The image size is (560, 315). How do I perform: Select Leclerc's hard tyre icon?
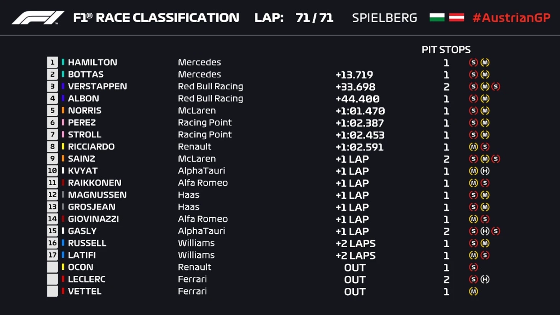click(485, 280)
